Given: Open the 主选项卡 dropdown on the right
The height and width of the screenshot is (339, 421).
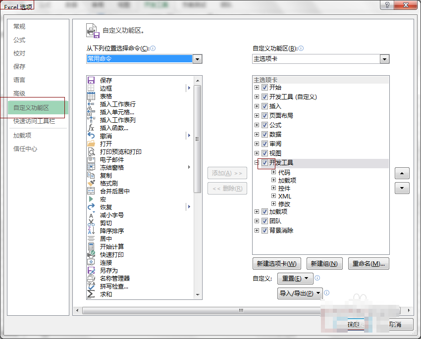Looking at the screenshot, I should [385, 59].
